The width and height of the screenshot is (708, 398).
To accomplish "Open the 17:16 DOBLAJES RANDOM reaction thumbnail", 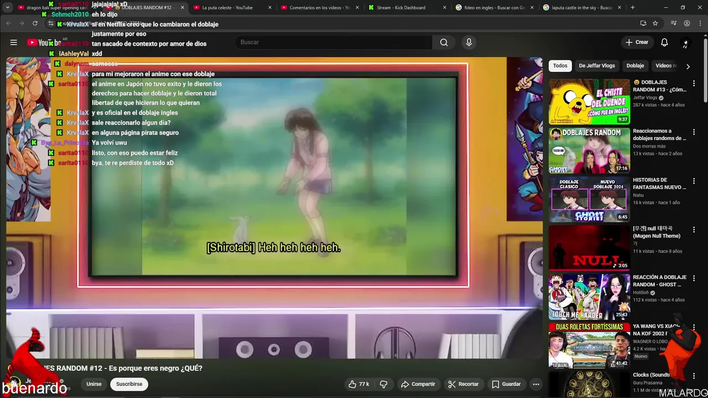I will click(x=589, y=150).
